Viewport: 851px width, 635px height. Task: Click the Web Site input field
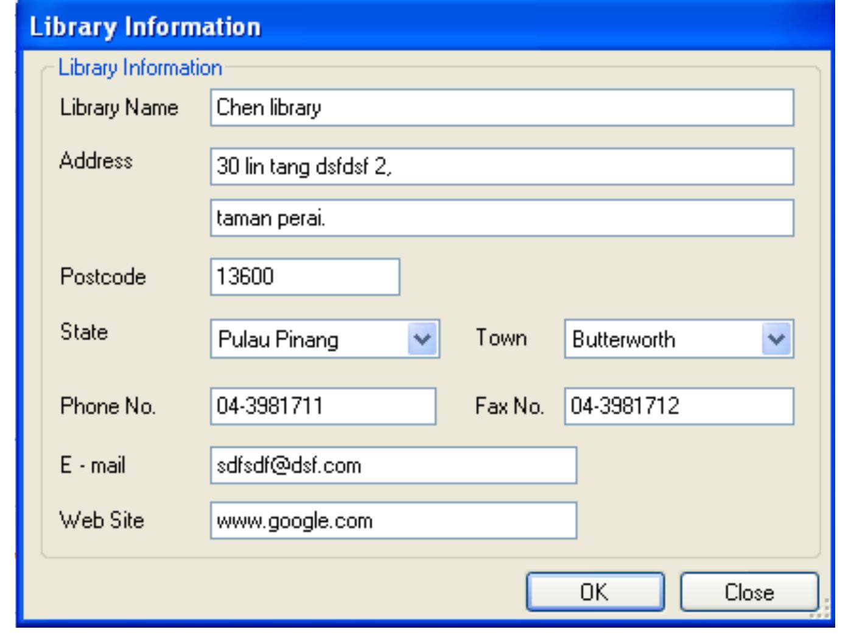(x=393, y=521)
